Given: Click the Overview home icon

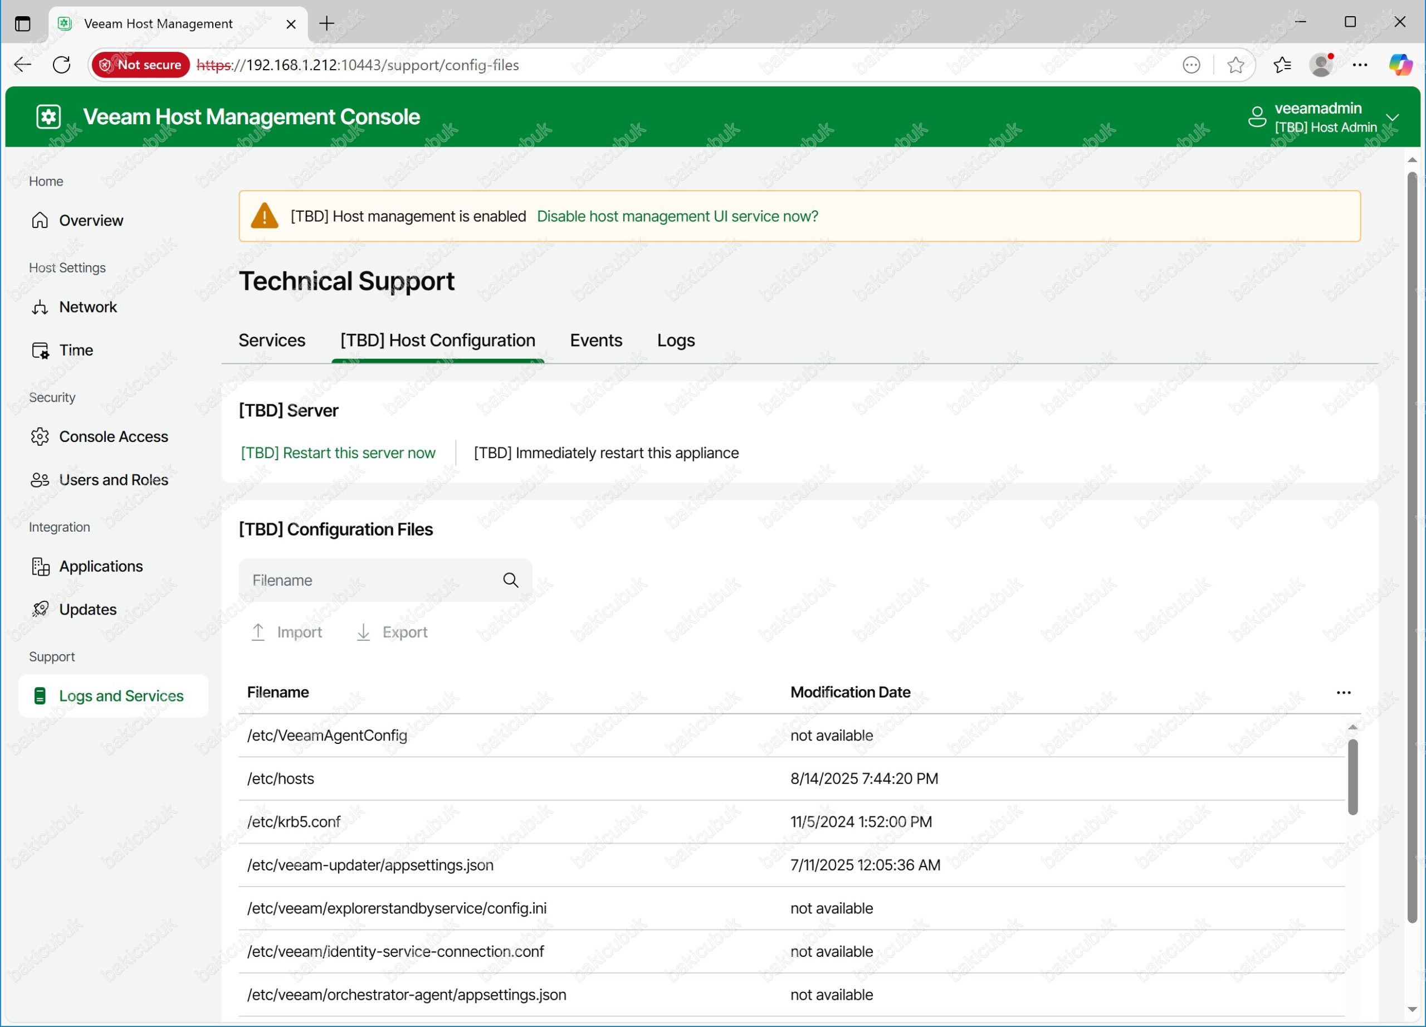Looking at the screenshot, I should 40,220.
